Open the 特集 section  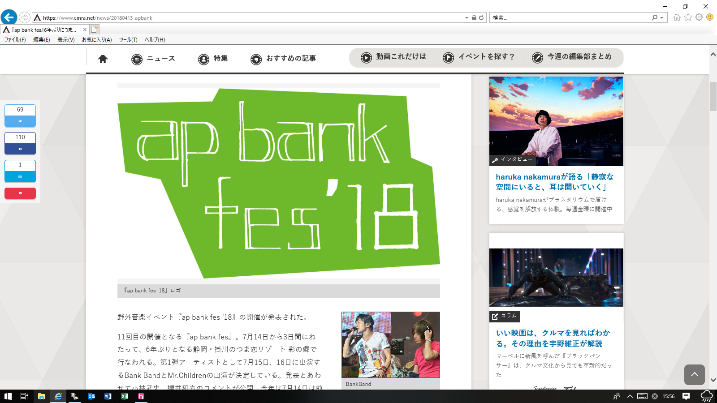pos(213,59)
